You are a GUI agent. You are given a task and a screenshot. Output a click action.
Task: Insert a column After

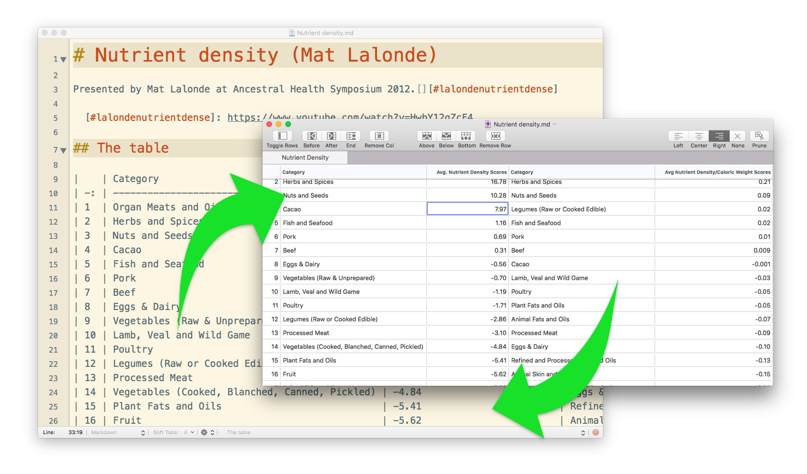coord(332,136)
